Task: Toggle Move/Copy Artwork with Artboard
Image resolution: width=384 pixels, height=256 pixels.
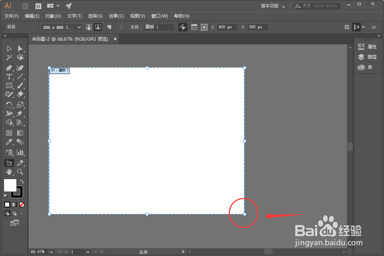Action: click(x=183, y=27)
